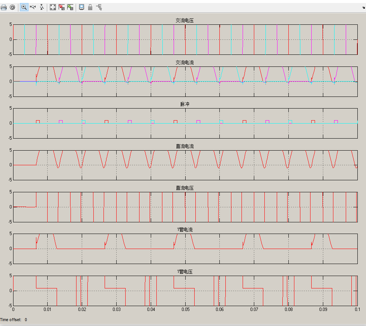
Task: Click the 1管电压 plot title
Action: coord(184,272)
